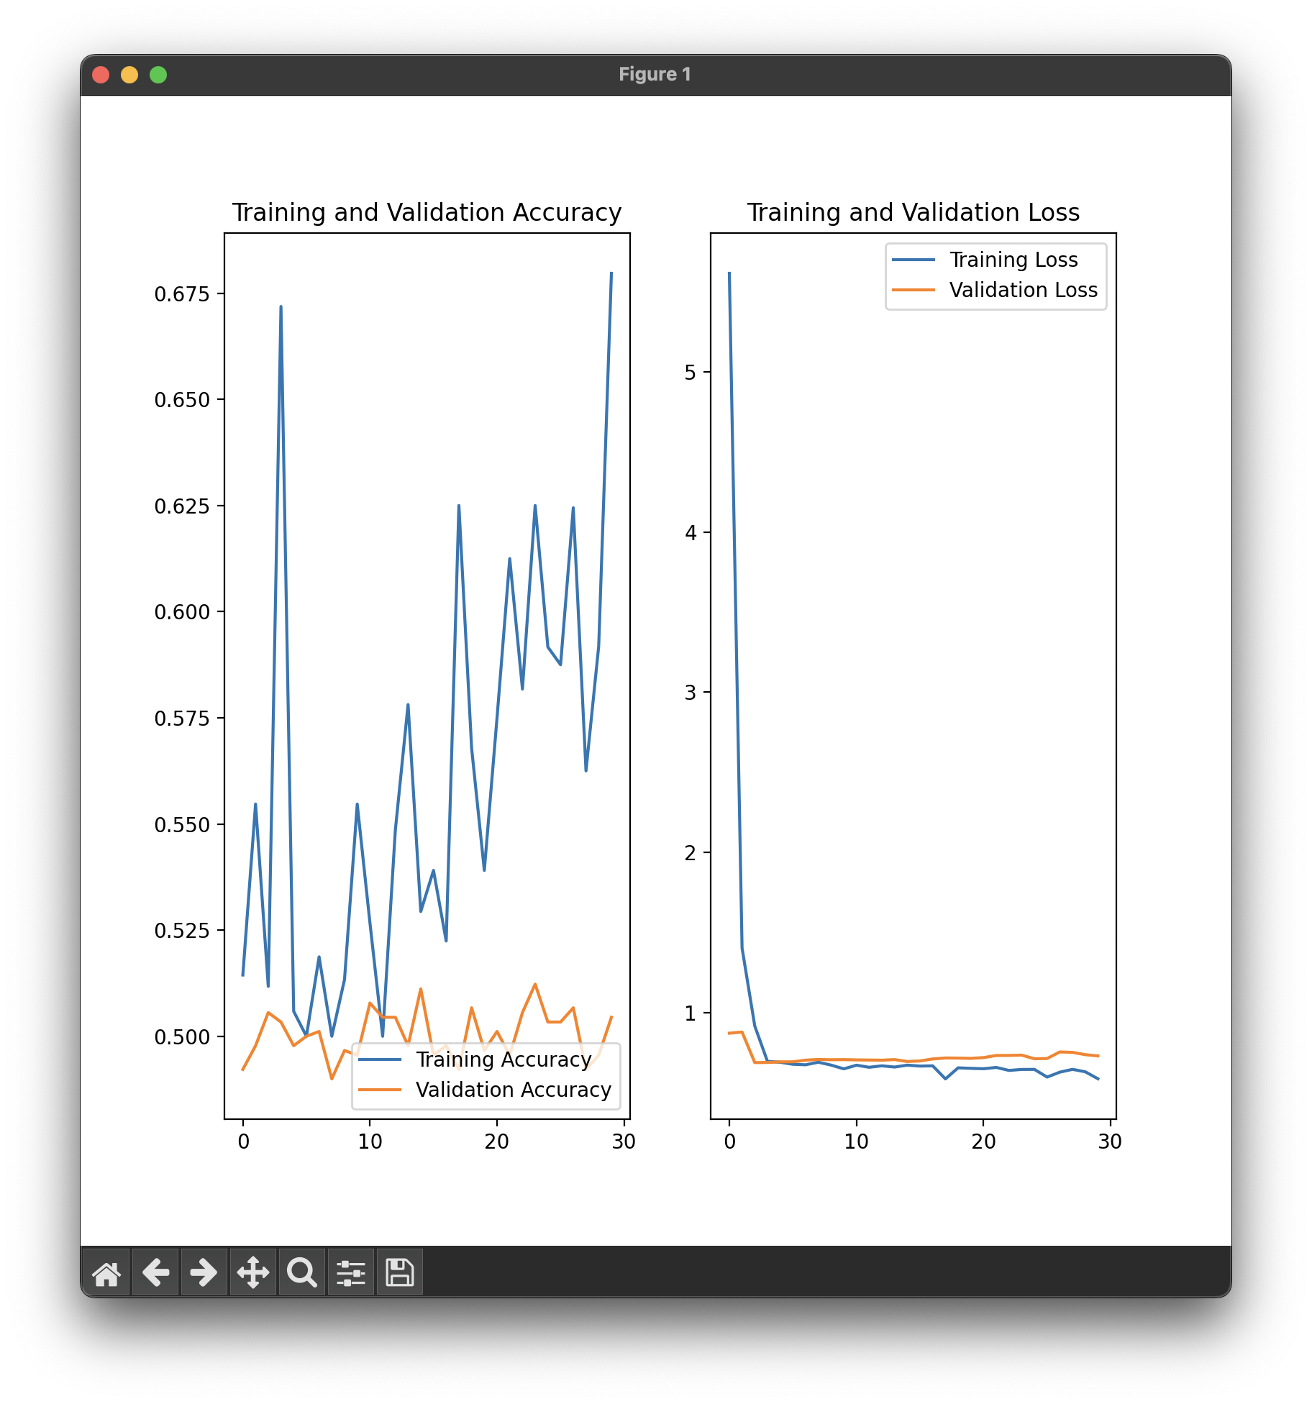This screenshot has width=1312, height=1404.
Task: Click the 0.600 tick label on accuracy axis
Action: click(x=182, y=612)
